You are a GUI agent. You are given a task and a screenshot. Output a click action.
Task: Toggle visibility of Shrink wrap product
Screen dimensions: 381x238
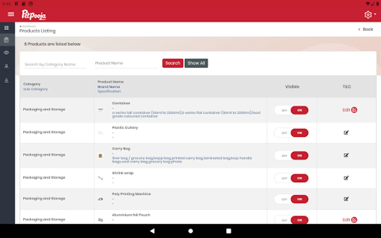click(291, 178)
